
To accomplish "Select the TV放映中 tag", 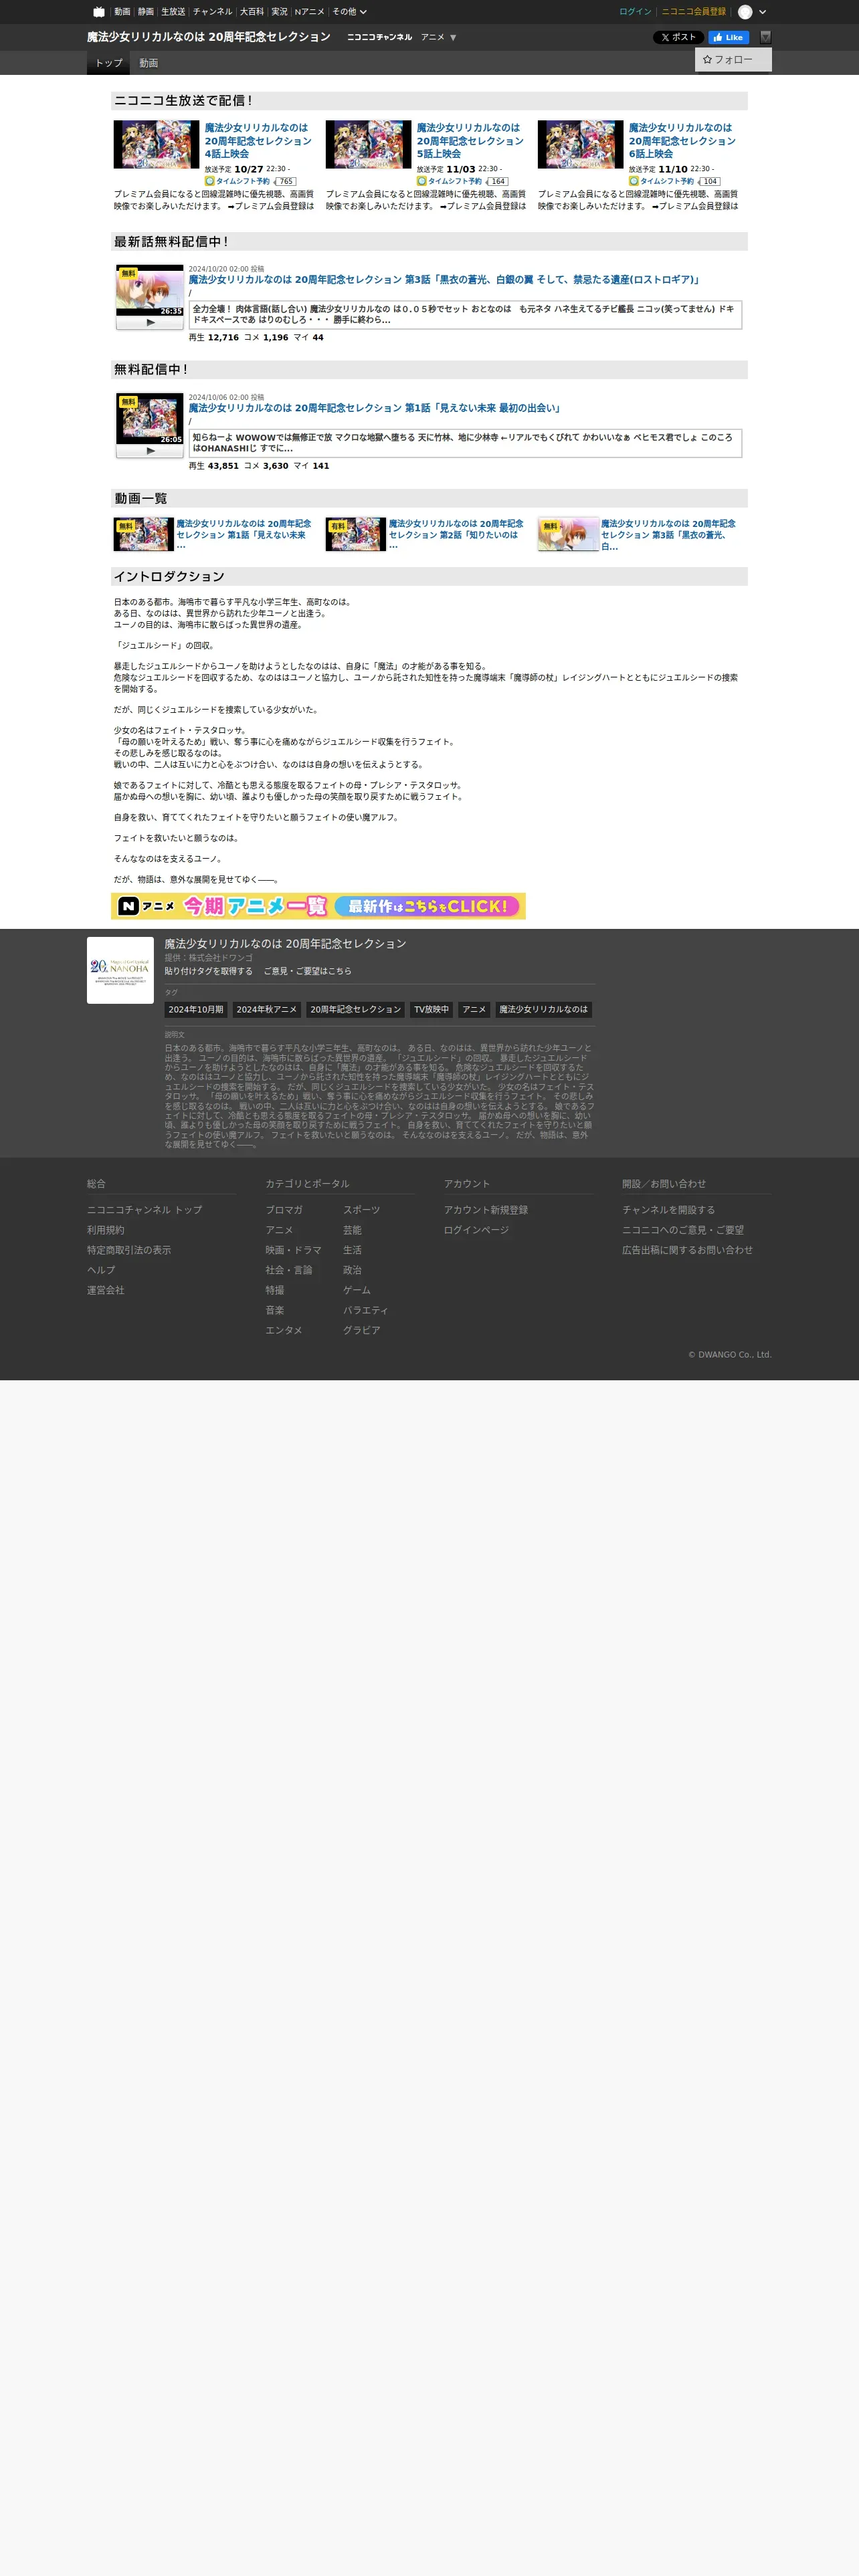I will (x=431, y=1010).
